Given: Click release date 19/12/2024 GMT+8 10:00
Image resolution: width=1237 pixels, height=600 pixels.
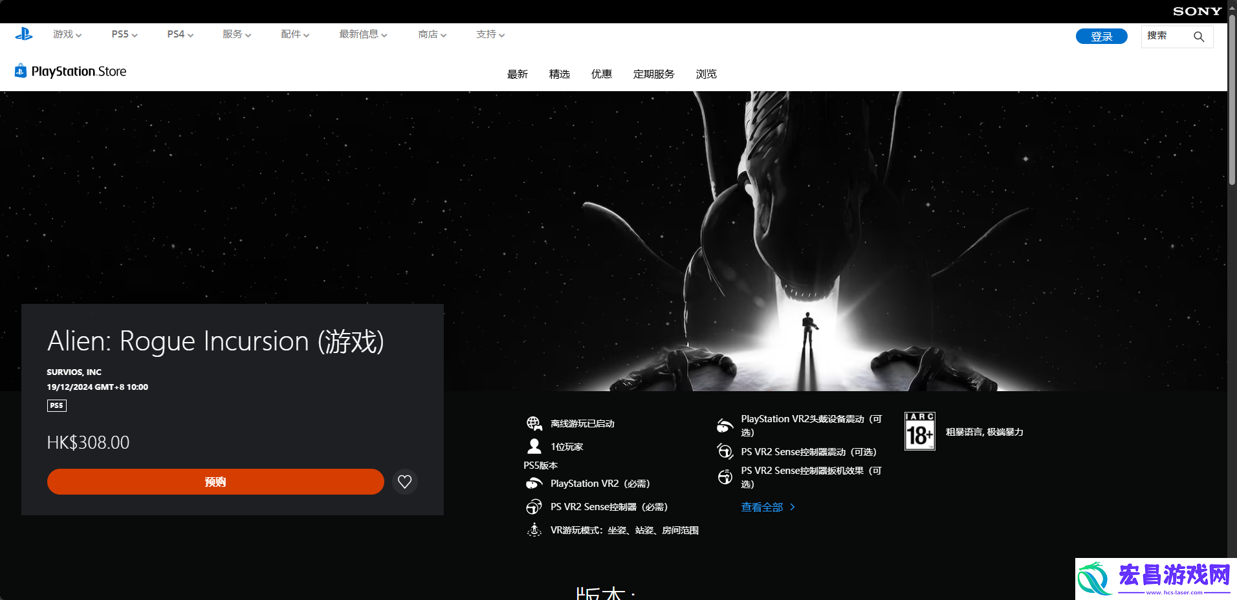Looking at the screenshot, I should 98,387.
